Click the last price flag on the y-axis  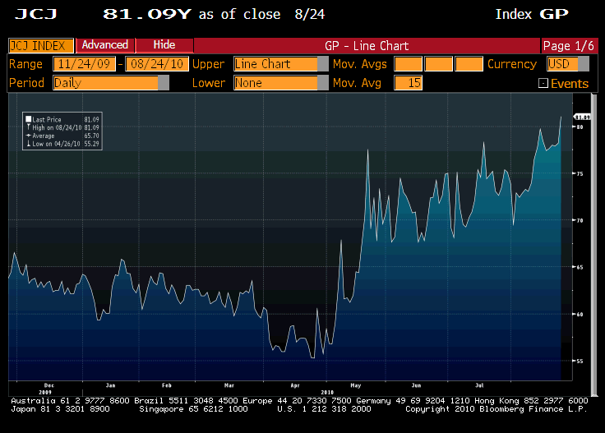coord(582,117)
